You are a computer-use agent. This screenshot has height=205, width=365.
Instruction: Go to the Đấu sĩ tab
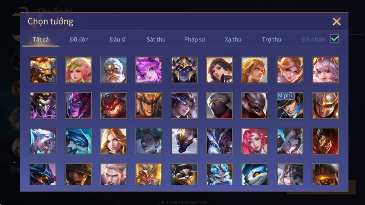click(x=118, y=40)
